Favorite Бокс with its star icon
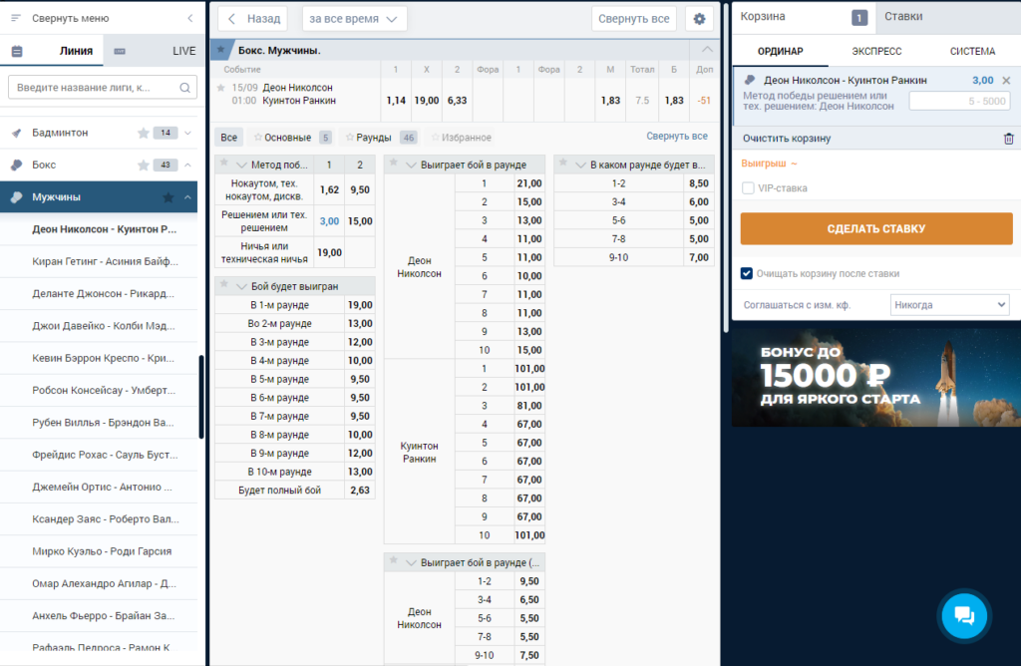This screenshot has width=1021, height=666. pos(144,165)
